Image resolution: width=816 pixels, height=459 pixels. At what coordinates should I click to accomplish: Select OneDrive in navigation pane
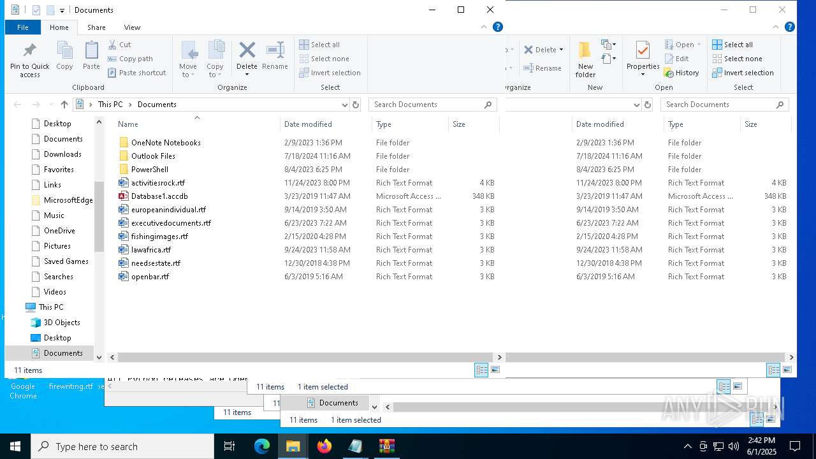59,231
